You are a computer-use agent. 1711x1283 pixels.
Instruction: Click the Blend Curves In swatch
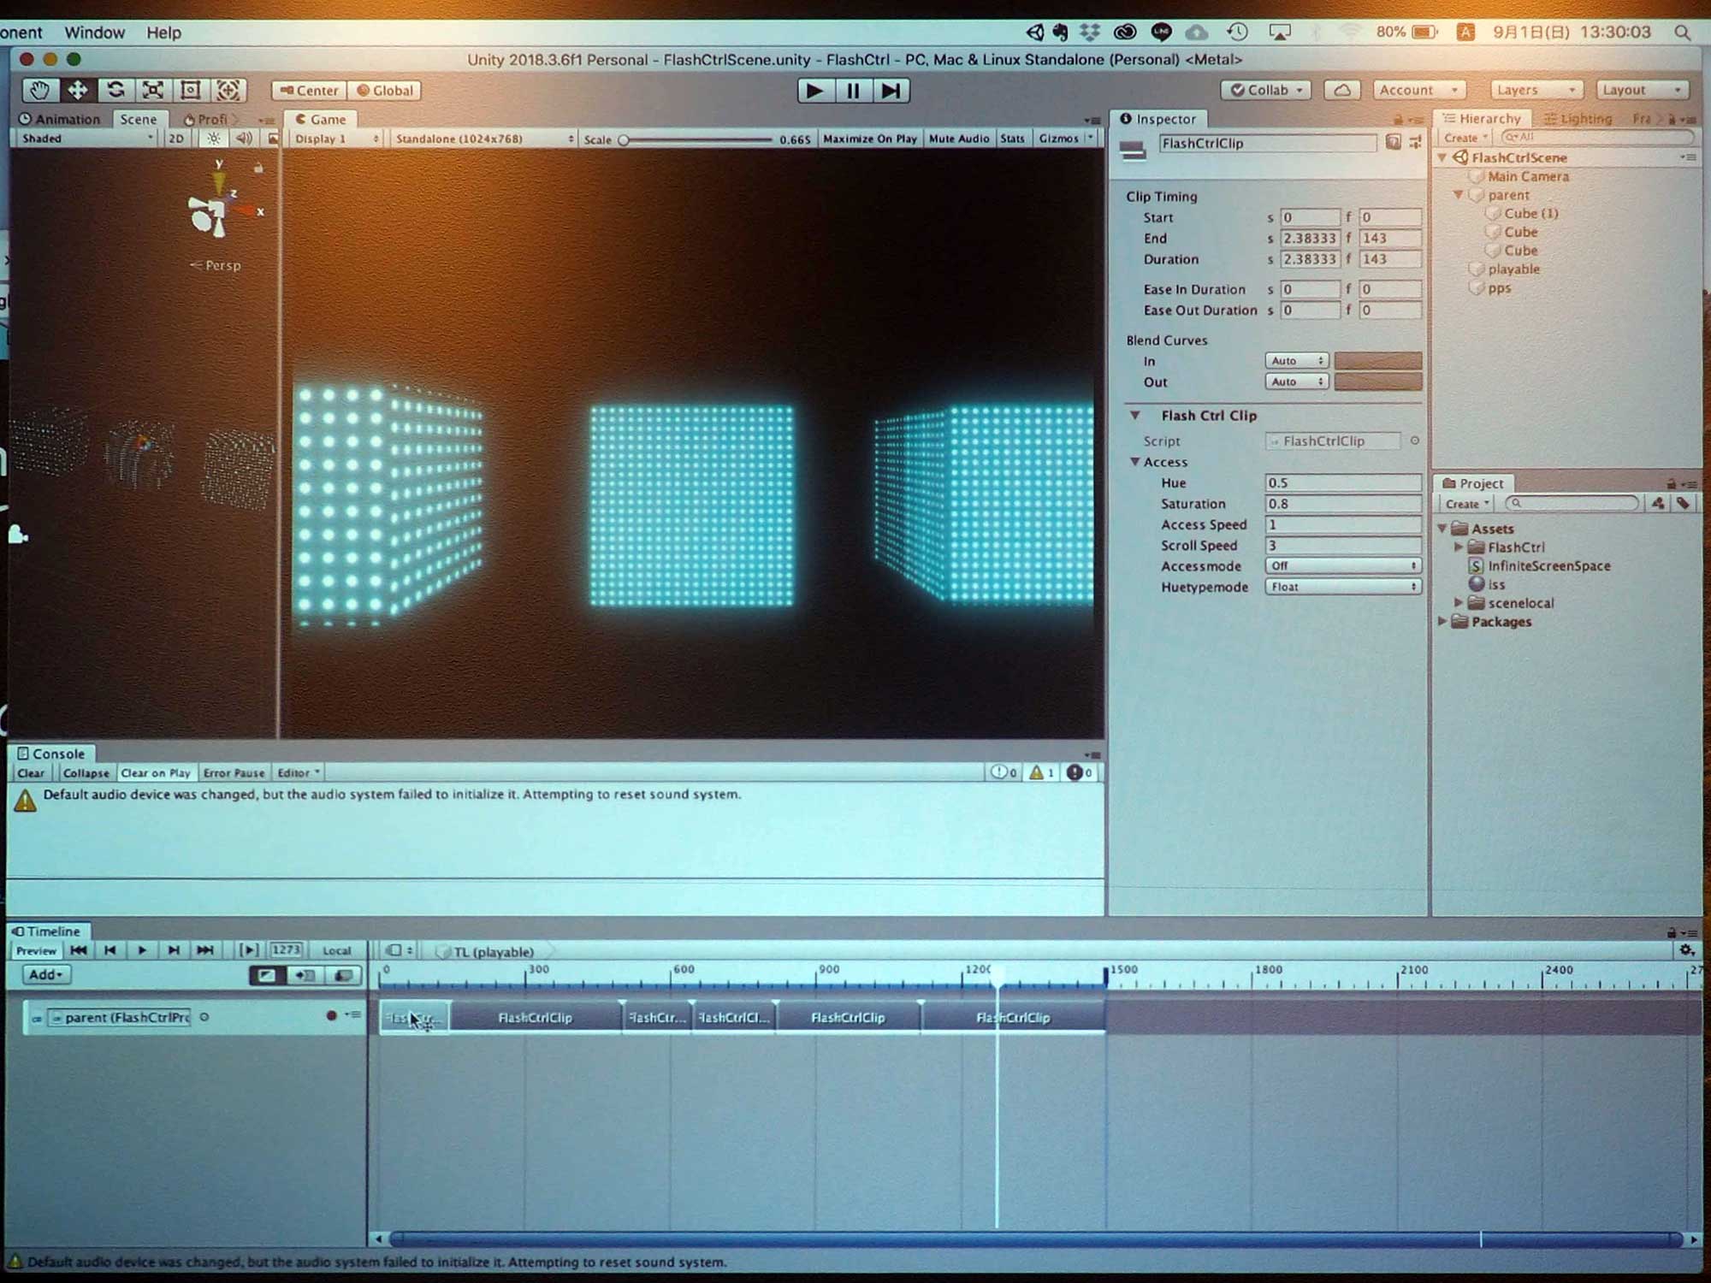tap(1377, 361)
